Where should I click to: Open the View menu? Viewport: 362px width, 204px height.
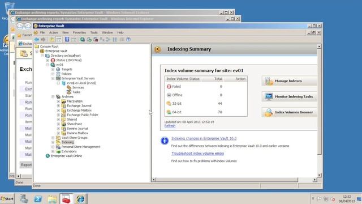pos(66,33)
